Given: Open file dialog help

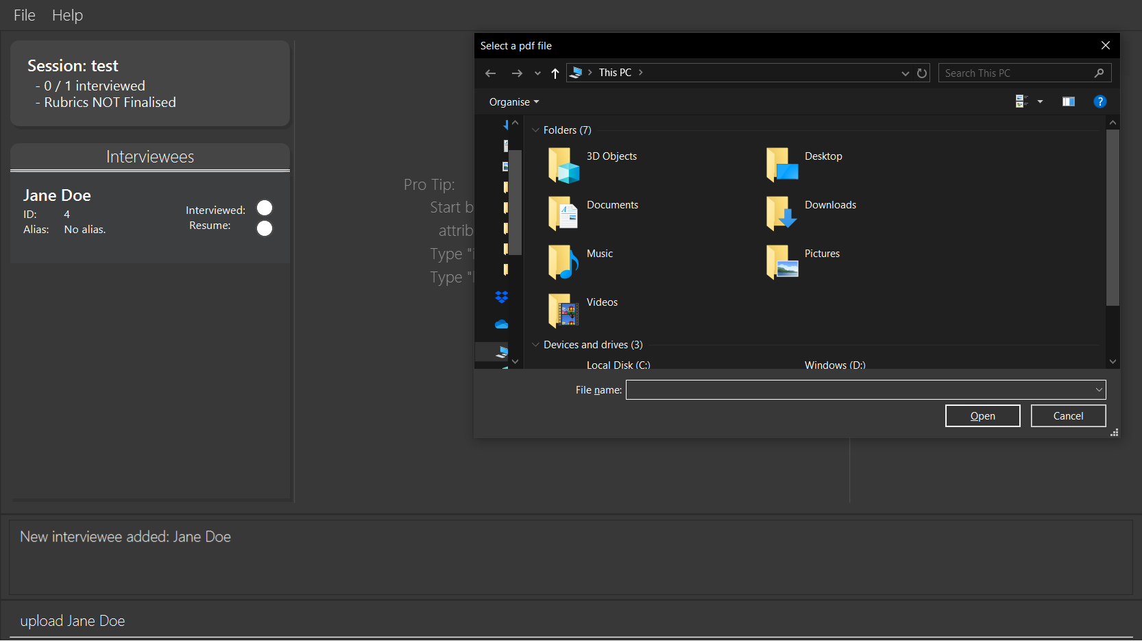Looking at the screenshot, I should click(x=1100, y=101).
